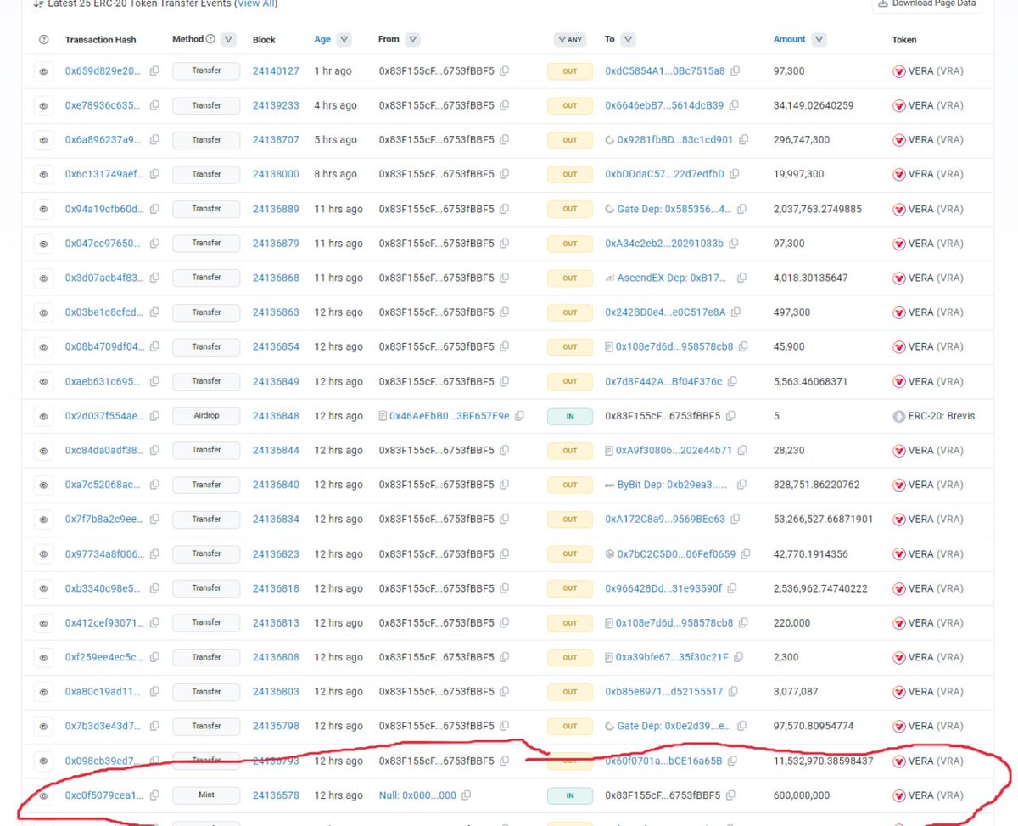Viewport: 1018px width, 826px height.
Task: Open transaction 0x7f7b8a2c9ee link
Action: pyautogui.click(x=104, y=519)
